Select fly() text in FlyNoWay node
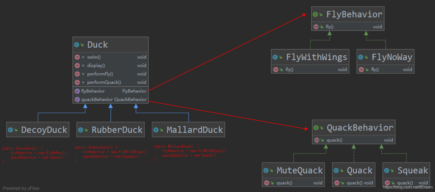Image resolution: width=435 pixels, height=192 pixels. click(375, 70)
